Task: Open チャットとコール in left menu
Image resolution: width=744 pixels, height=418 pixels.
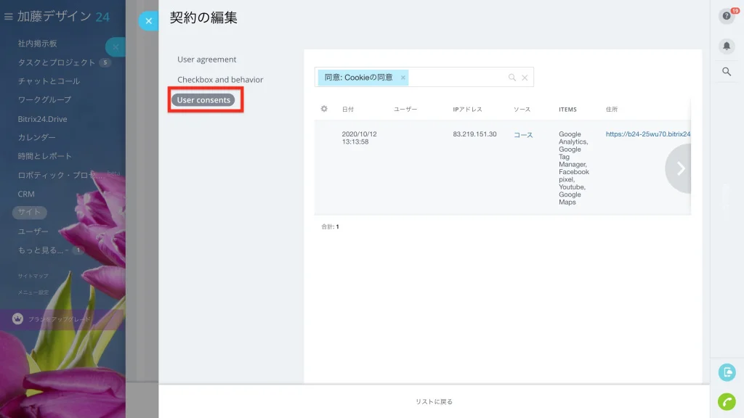Action: click(x=49, y=81)
